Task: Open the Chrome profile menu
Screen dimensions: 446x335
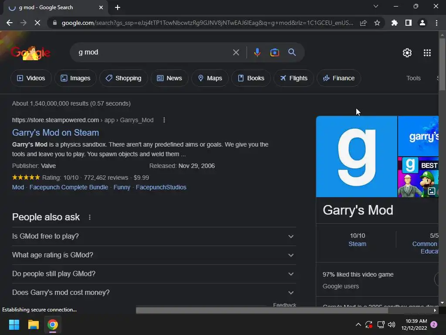Action: (422, 23)
